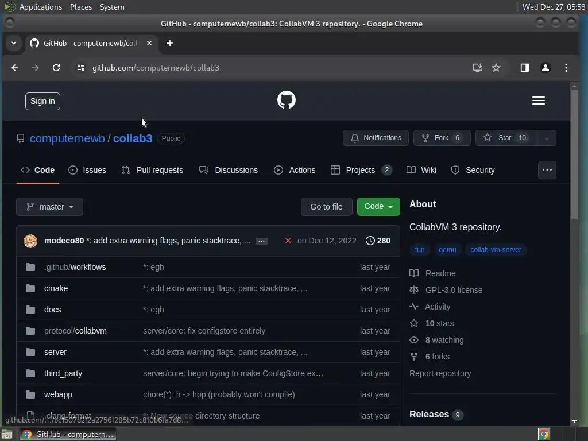
Task: Click the Sign in button
Action: click(x=42, y=101)
